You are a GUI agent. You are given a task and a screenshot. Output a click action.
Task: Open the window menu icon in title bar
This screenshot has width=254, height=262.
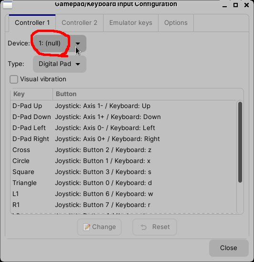8,4
